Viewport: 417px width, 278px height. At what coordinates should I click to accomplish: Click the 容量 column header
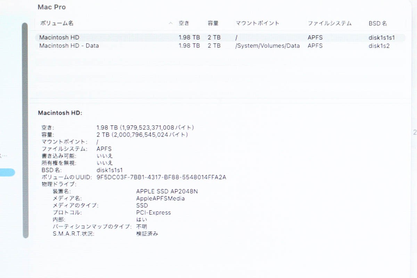coord(213,23)
